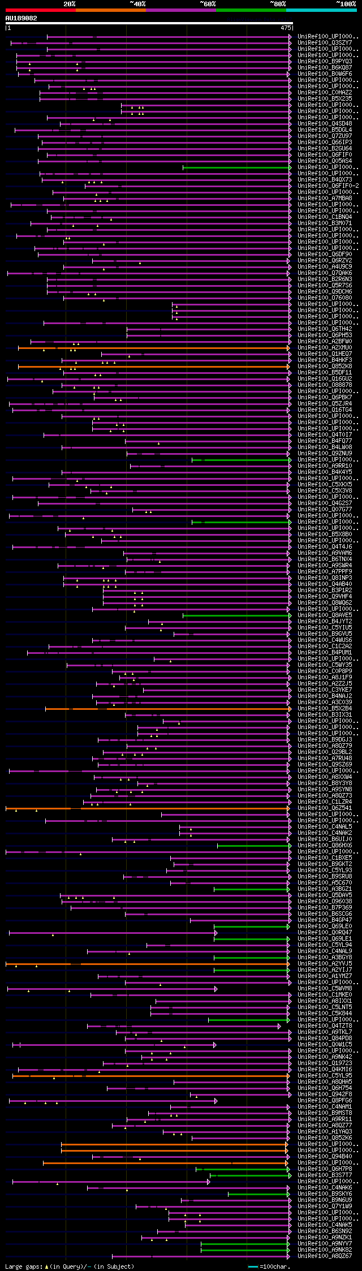
Task: Select hit label UniRef100_B5DGL4
Action: coord(325,130)
